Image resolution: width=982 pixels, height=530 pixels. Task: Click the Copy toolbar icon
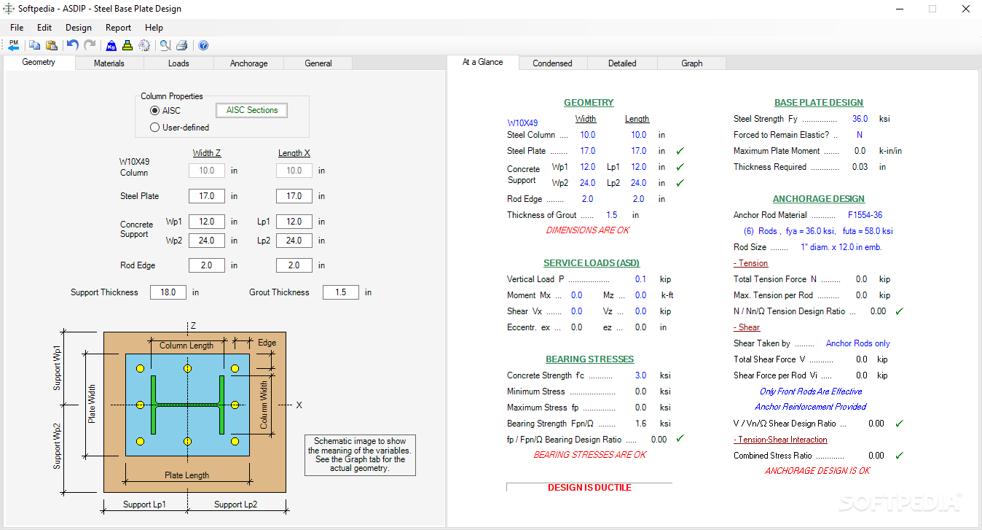coord(34,45)
